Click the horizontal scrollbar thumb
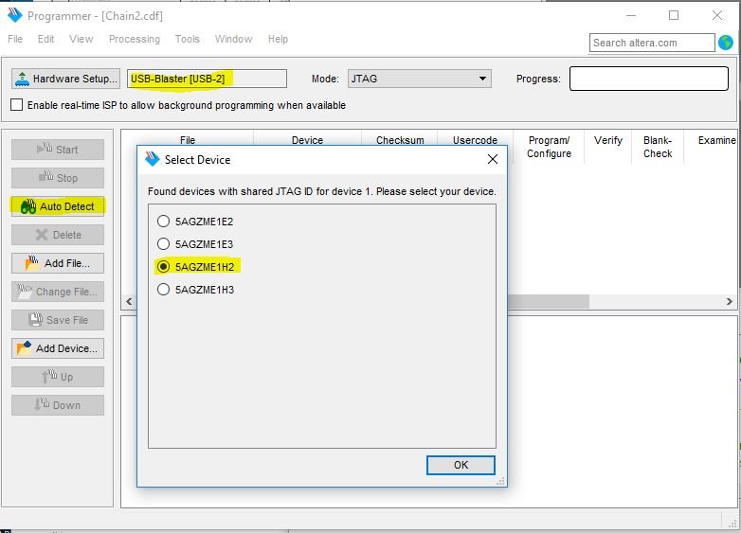741x533 pixels. click(549, 301)
